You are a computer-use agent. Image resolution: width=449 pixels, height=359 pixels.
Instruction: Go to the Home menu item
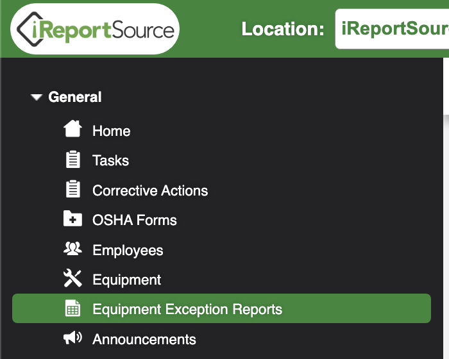[x=112, y=131]
